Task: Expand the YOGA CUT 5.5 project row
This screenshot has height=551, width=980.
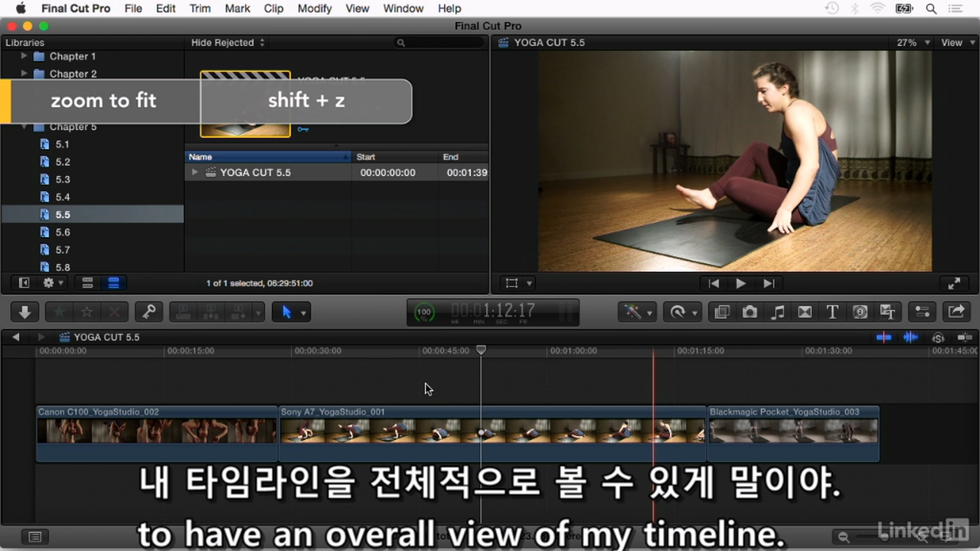Action: (x=196, y=172)
